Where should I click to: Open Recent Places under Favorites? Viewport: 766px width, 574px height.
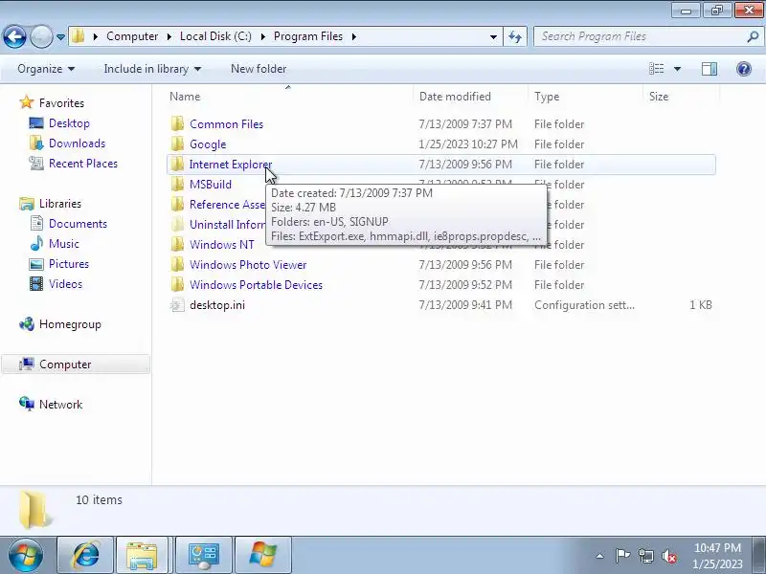pyautogui.click(x=83, y=164)
